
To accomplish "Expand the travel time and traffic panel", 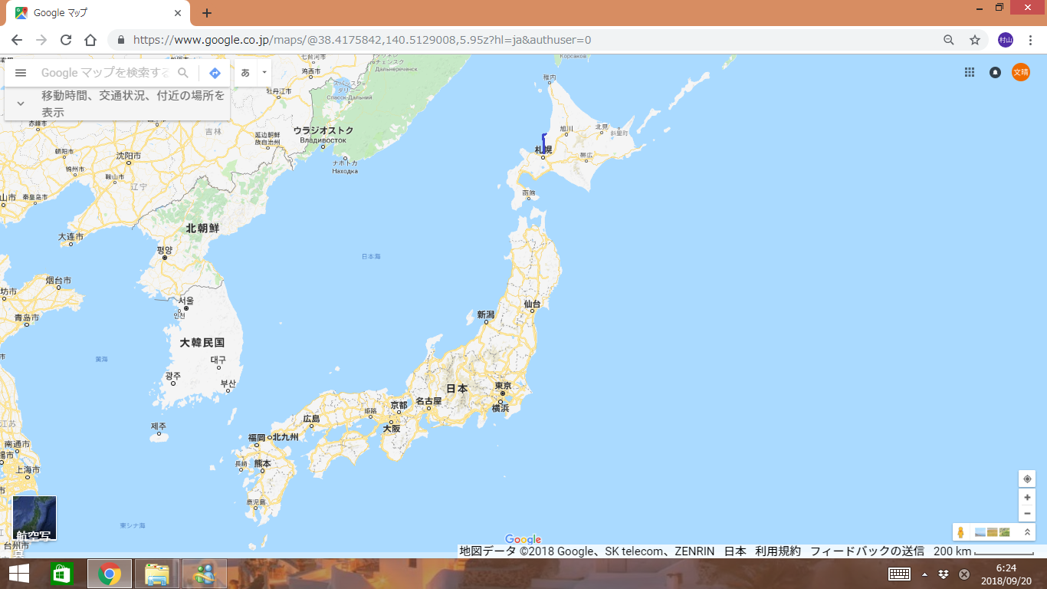I will click(x=21, y=104).
